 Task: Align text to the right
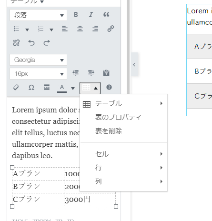(x=95, y=29)
